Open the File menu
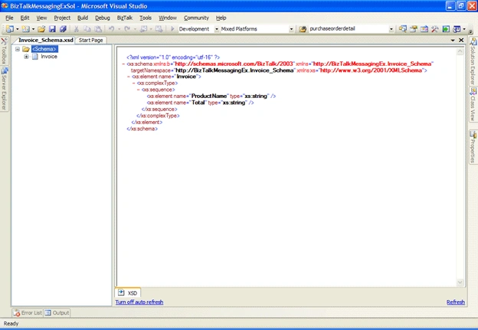 tap(9, 18)
